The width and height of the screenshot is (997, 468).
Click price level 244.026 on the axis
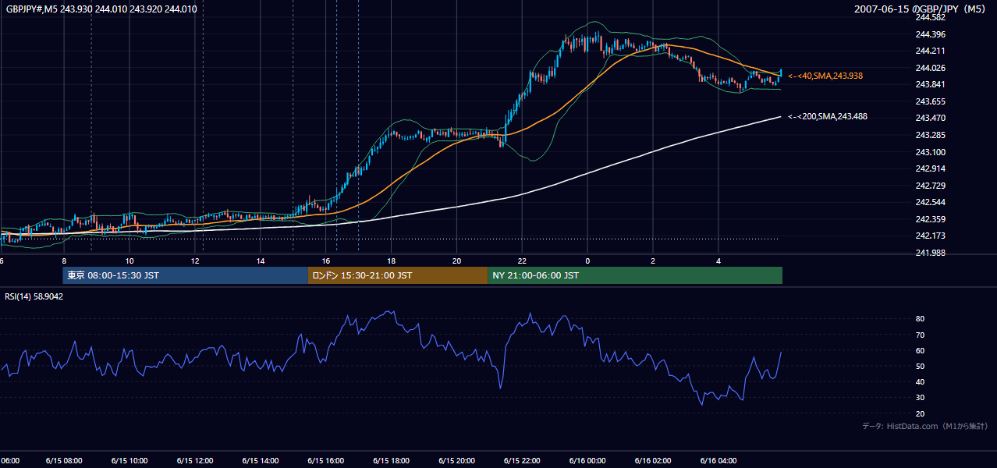930,68
